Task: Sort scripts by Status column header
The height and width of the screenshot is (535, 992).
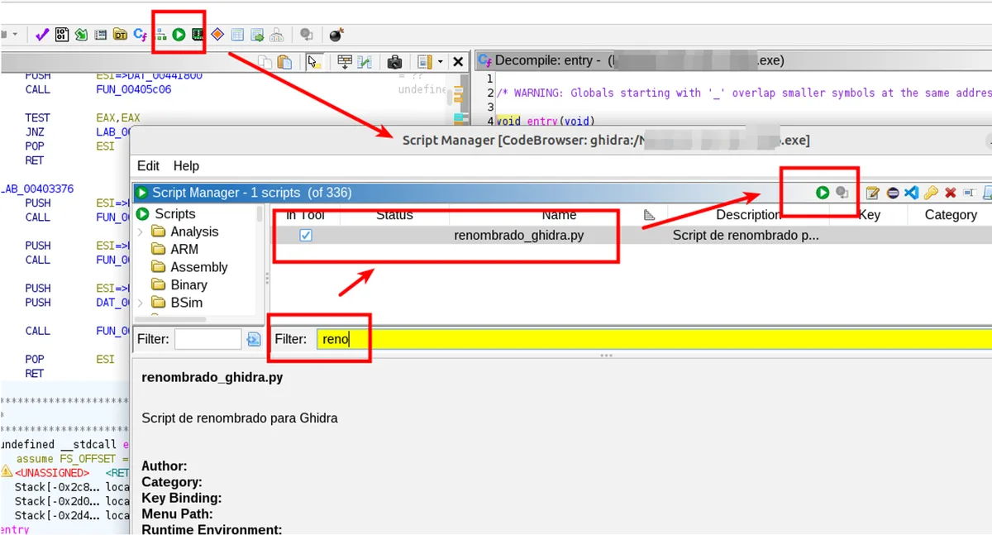Action: tap(394, 215)
